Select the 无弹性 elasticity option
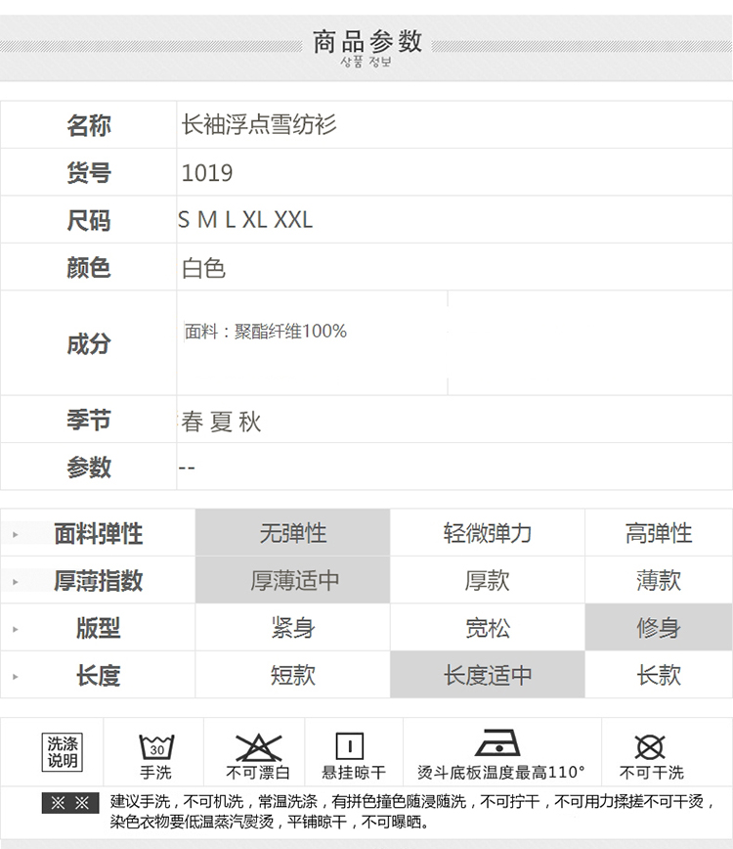The width and height of the screenshot is (733, 849). pyautogui.click(x=292, y=533)
